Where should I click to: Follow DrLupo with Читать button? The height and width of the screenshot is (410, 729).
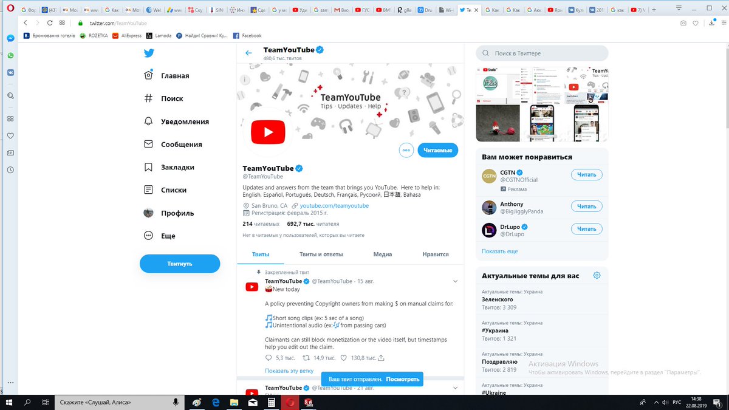click(586, 229)
